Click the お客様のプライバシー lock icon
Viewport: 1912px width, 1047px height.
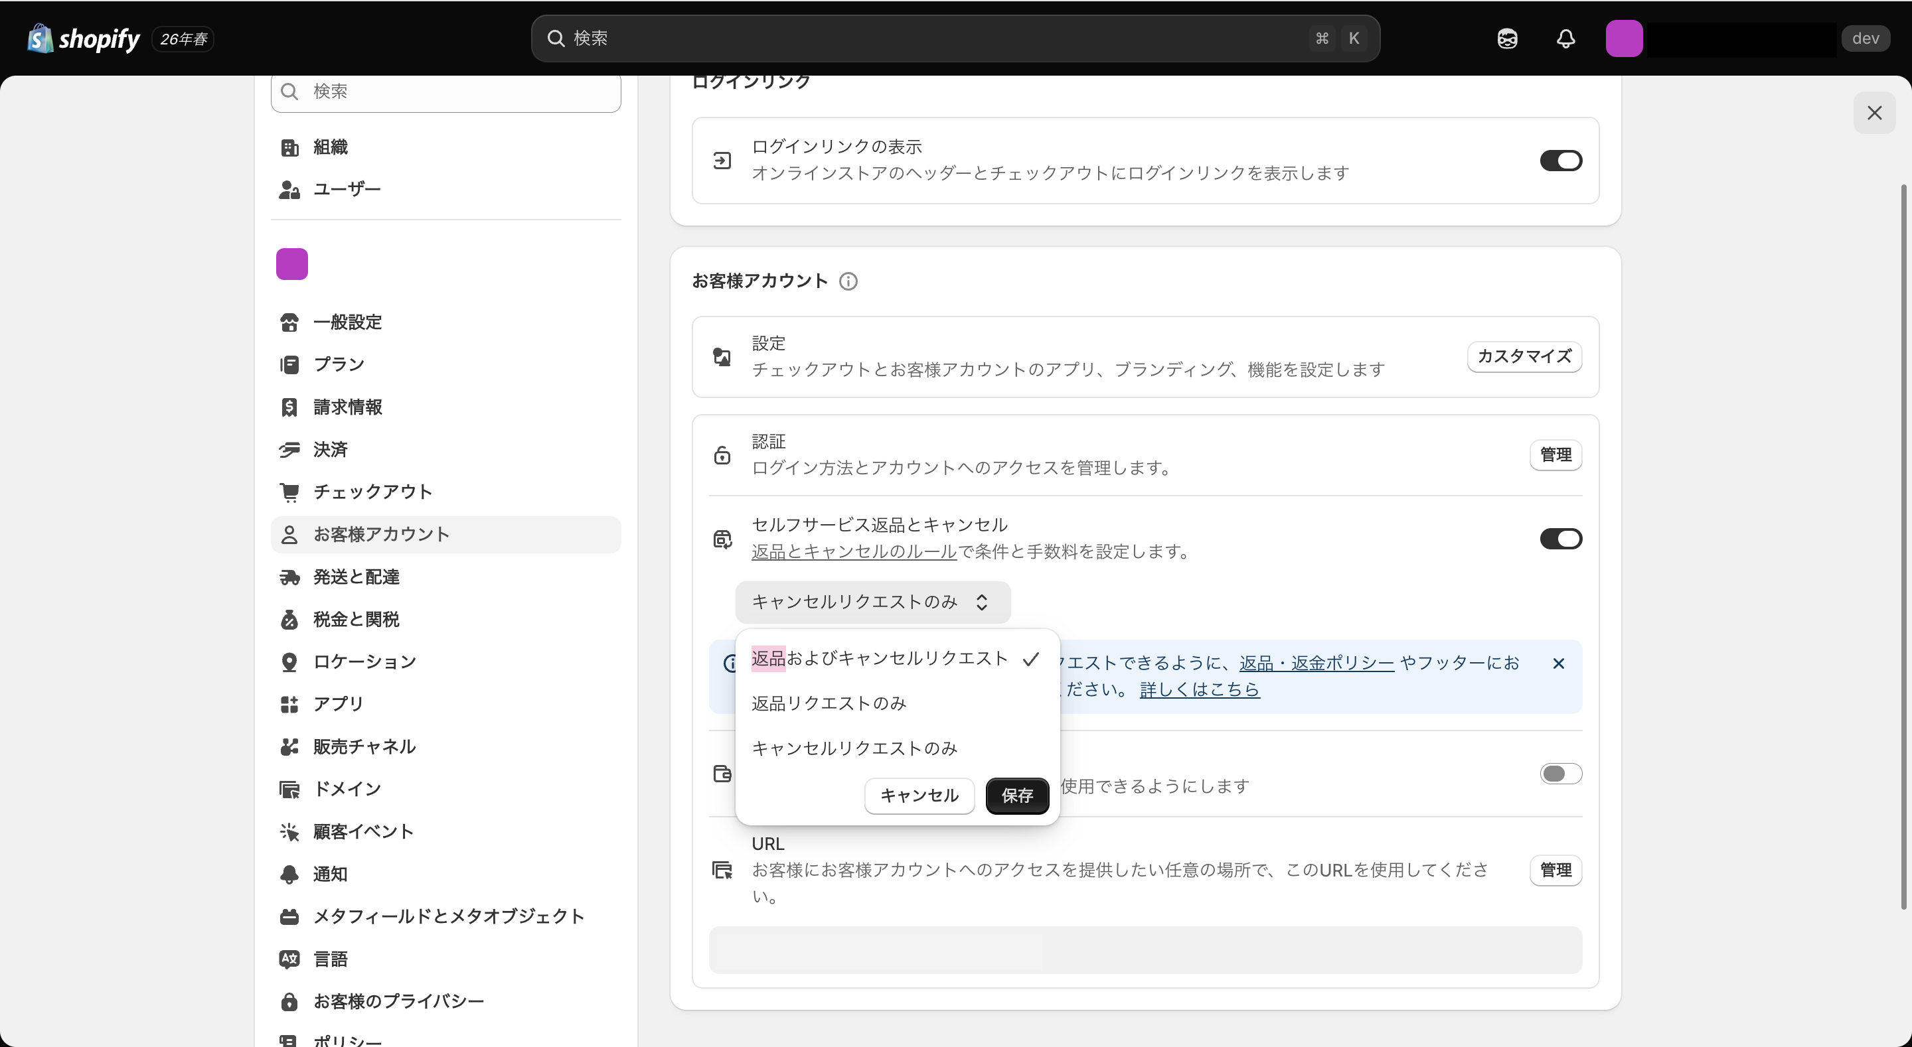point(289,1002)
